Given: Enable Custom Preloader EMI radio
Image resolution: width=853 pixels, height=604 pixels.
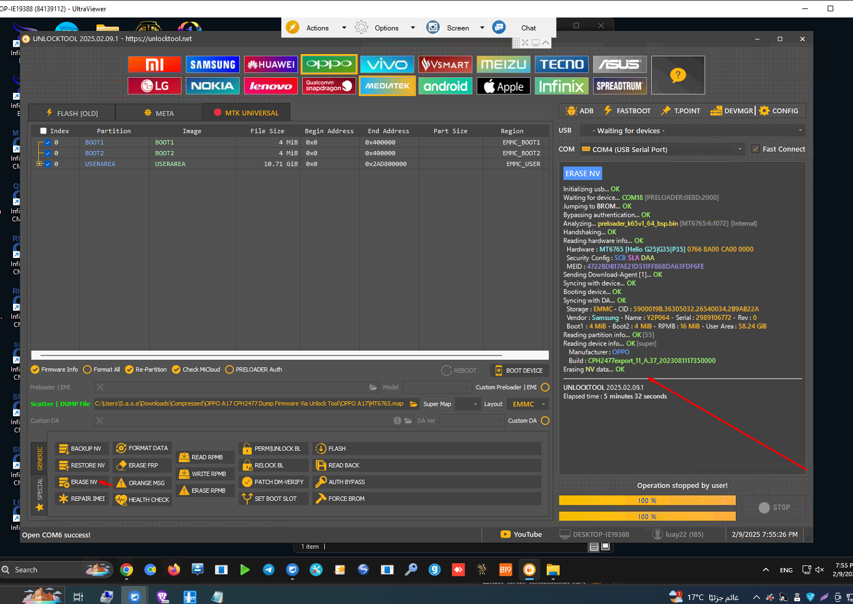Looking at the screenshot, I should point(545,387).
